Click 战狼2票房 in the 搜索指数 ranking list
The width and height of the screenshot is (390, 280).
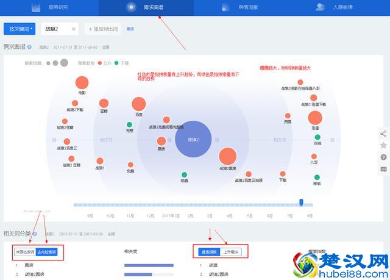[x=219, y=275]
